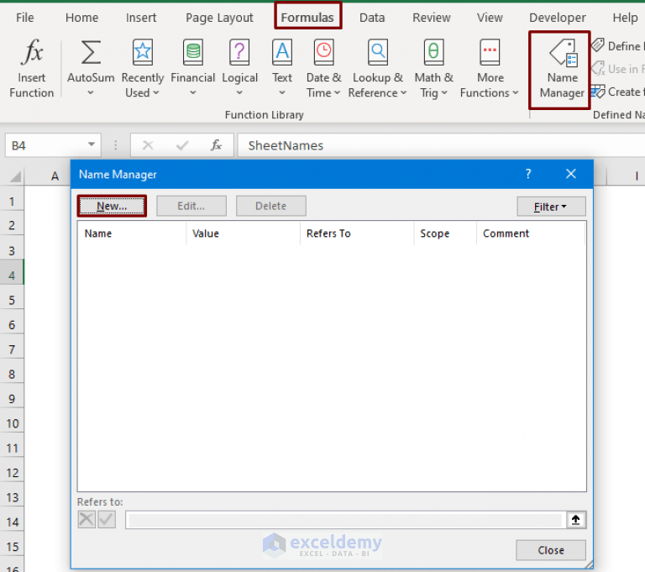645x572 pixels.
Task: Sort by the Scope column header
Action: point(445,234)
